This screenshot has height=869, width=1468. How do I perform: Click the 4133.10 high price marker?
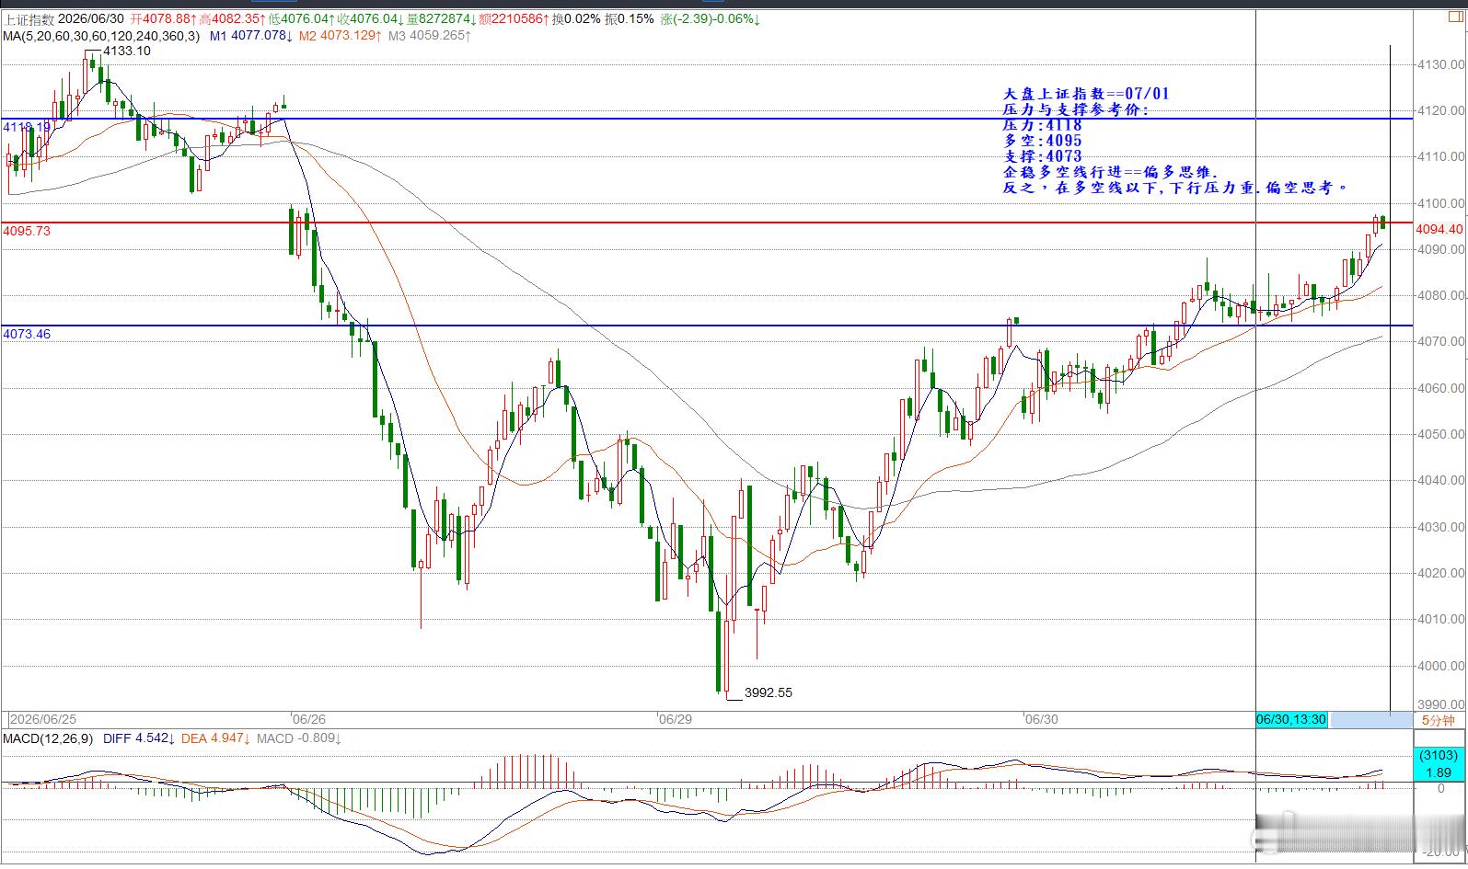click(125, 51)
